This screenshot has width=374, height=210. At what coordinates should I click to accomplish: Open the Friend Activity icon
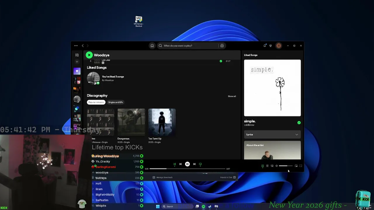tap(271, 45)
